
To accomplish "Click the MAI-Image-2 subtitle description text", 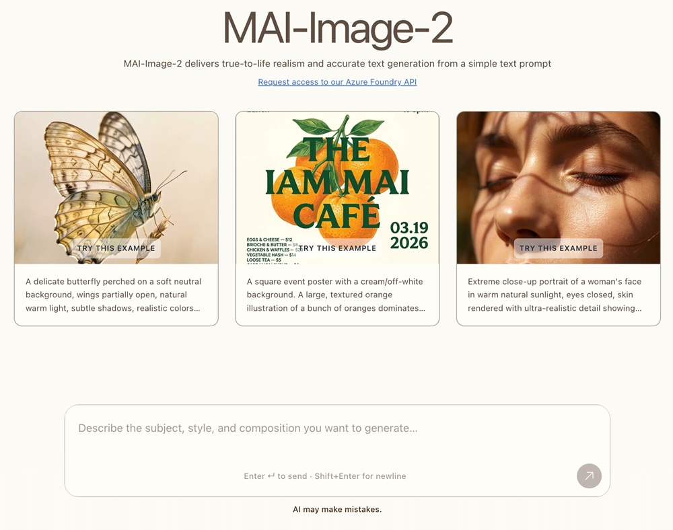I will pyautogui.click(x=337, y=64).
